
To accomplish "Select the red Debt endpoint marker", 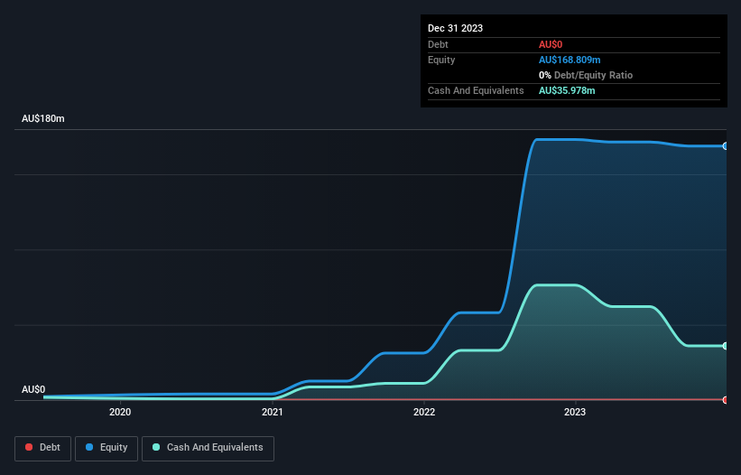I will [x=726, y=400].
